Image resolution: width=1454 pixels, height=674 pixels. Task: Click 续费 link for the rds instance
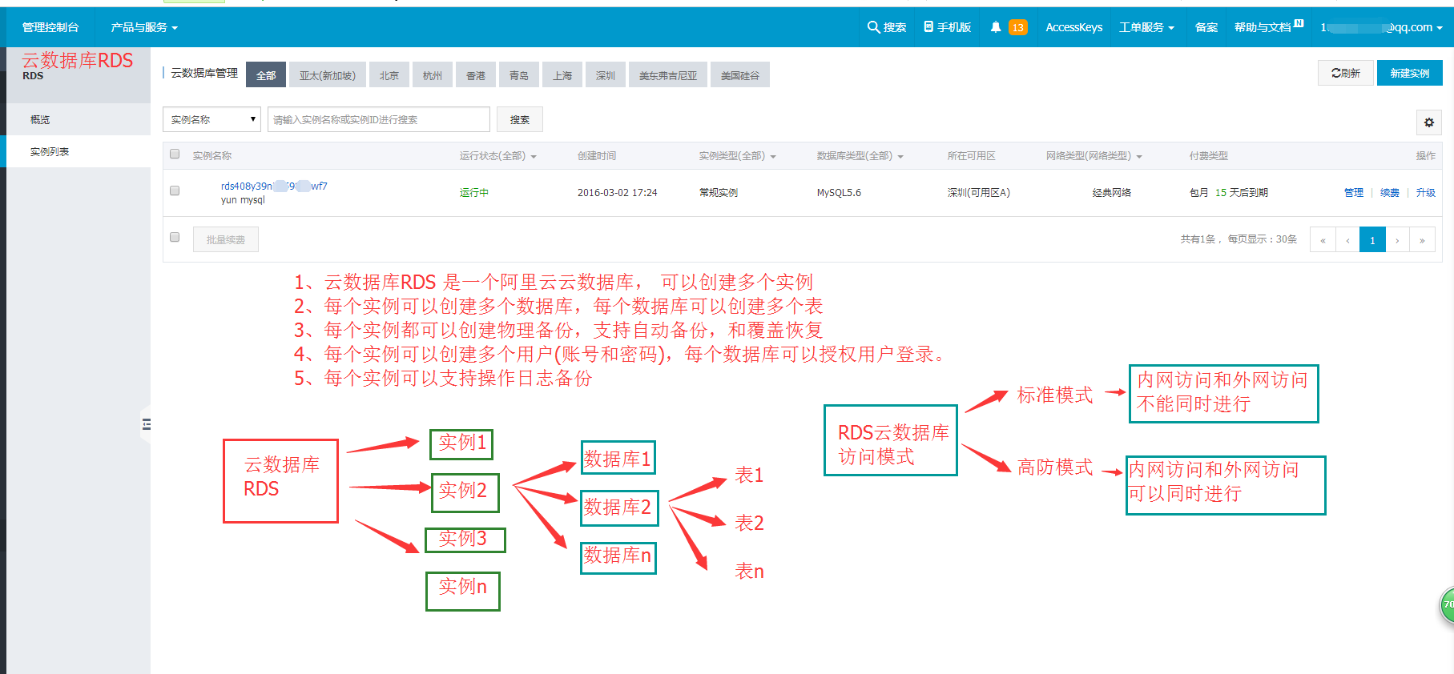1390,193
